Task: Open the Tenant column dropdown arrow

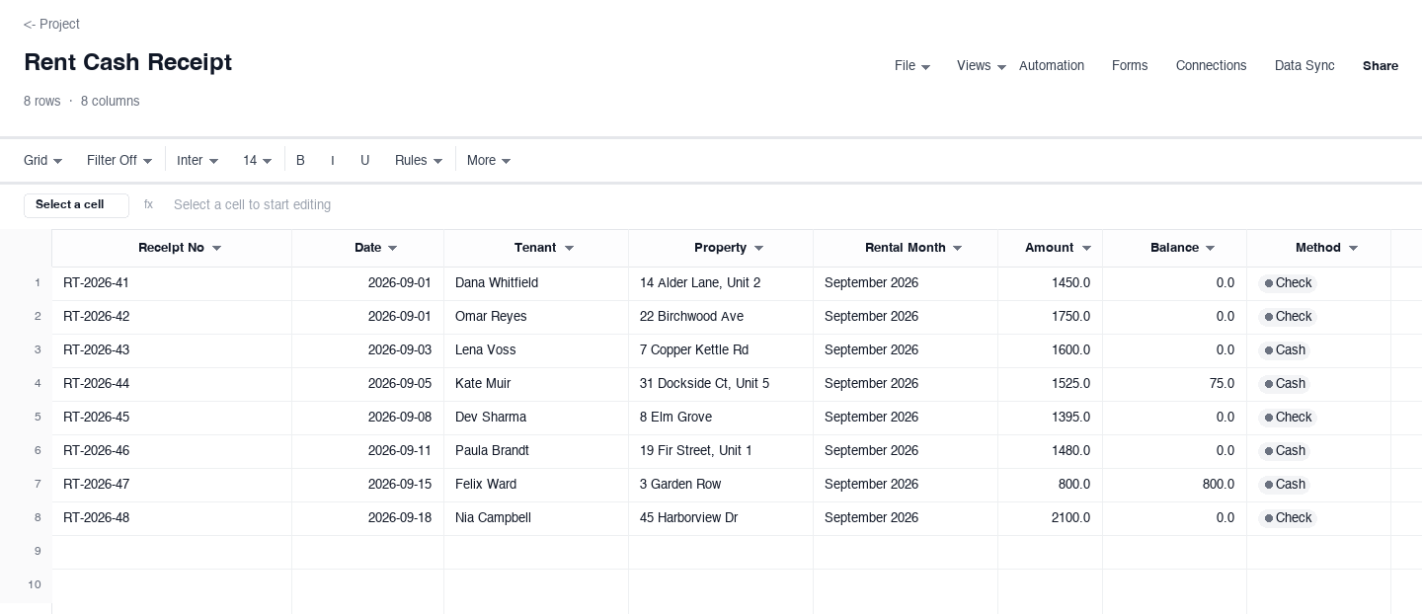Action: point(569,249)
